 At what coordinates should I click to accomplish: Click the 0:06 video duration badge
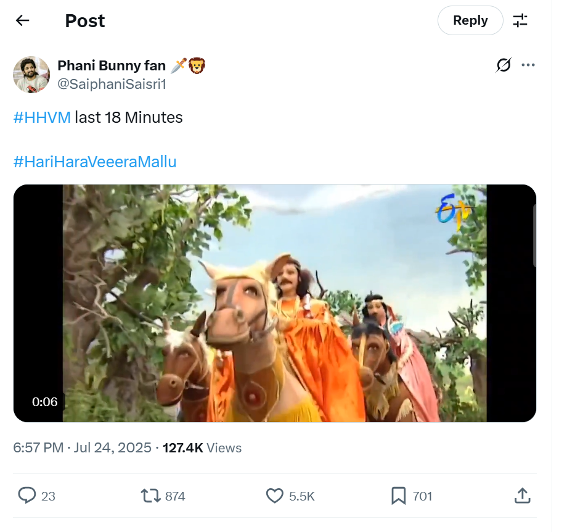[x=45, y=402]
